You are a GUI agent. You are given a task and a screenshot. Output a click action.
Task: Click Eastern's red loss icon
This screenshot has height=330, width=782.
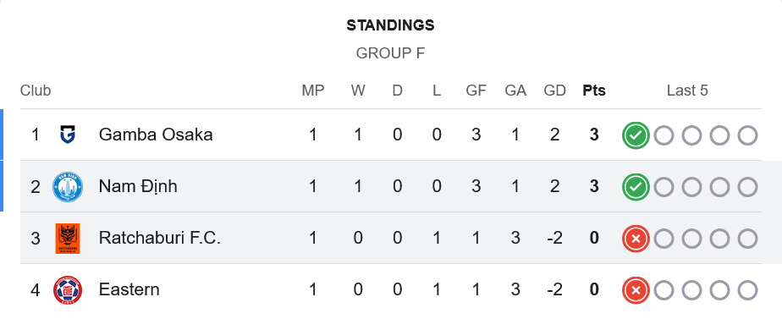636,290
